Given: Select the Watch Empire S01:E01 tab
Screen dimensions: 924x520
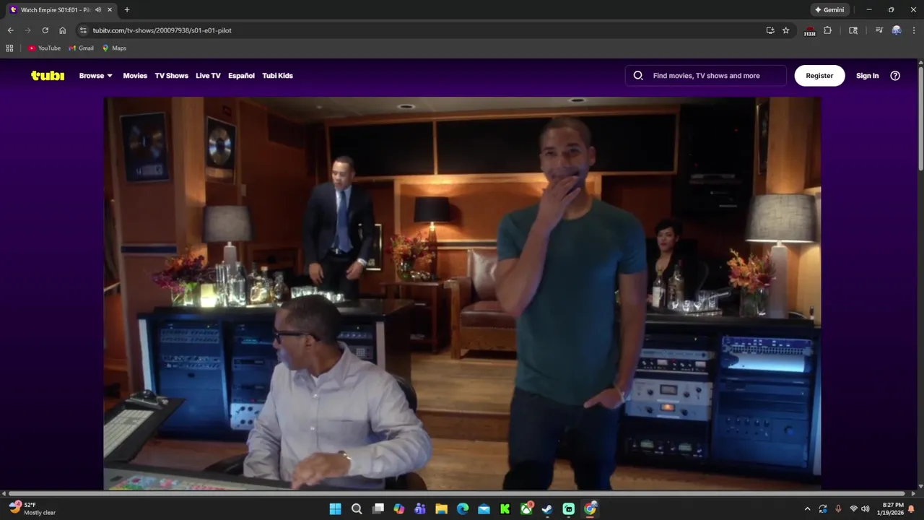Looking at the screenshot, I should tap(61, 10).
